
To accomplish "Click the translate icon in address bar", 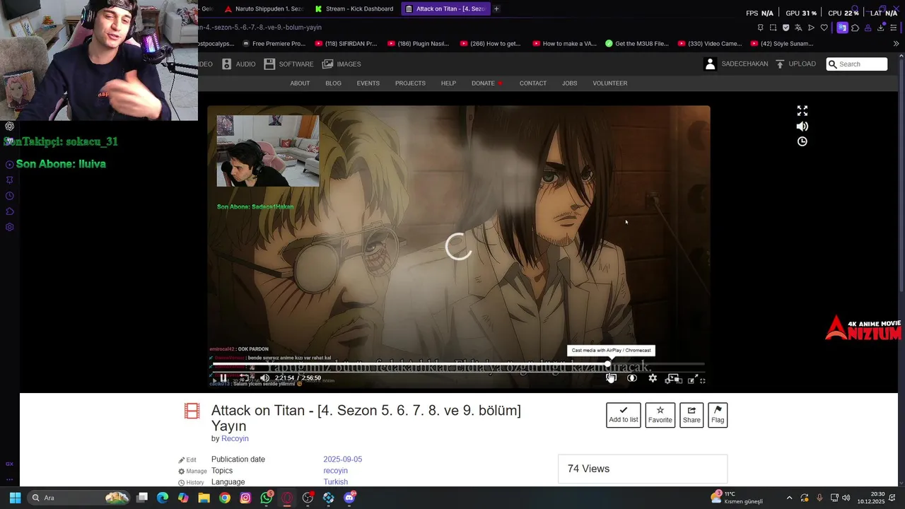I will [798, 28].
